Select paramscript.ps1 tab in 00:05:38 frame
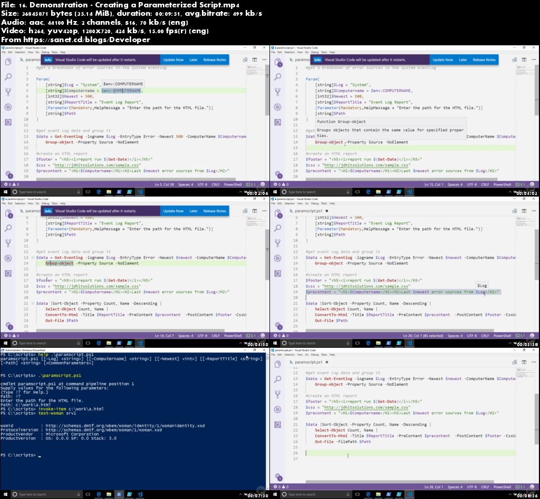The image size is (540, 499). coord(308,211)
